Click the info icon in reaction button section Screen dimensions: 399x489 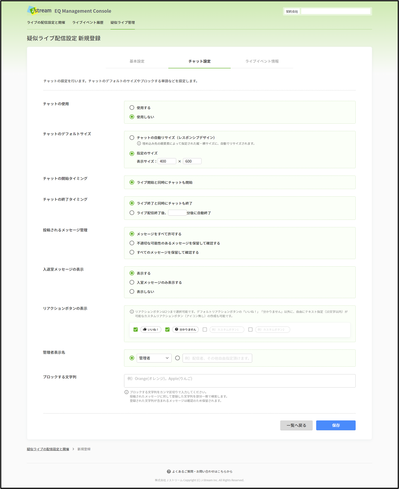132,312
